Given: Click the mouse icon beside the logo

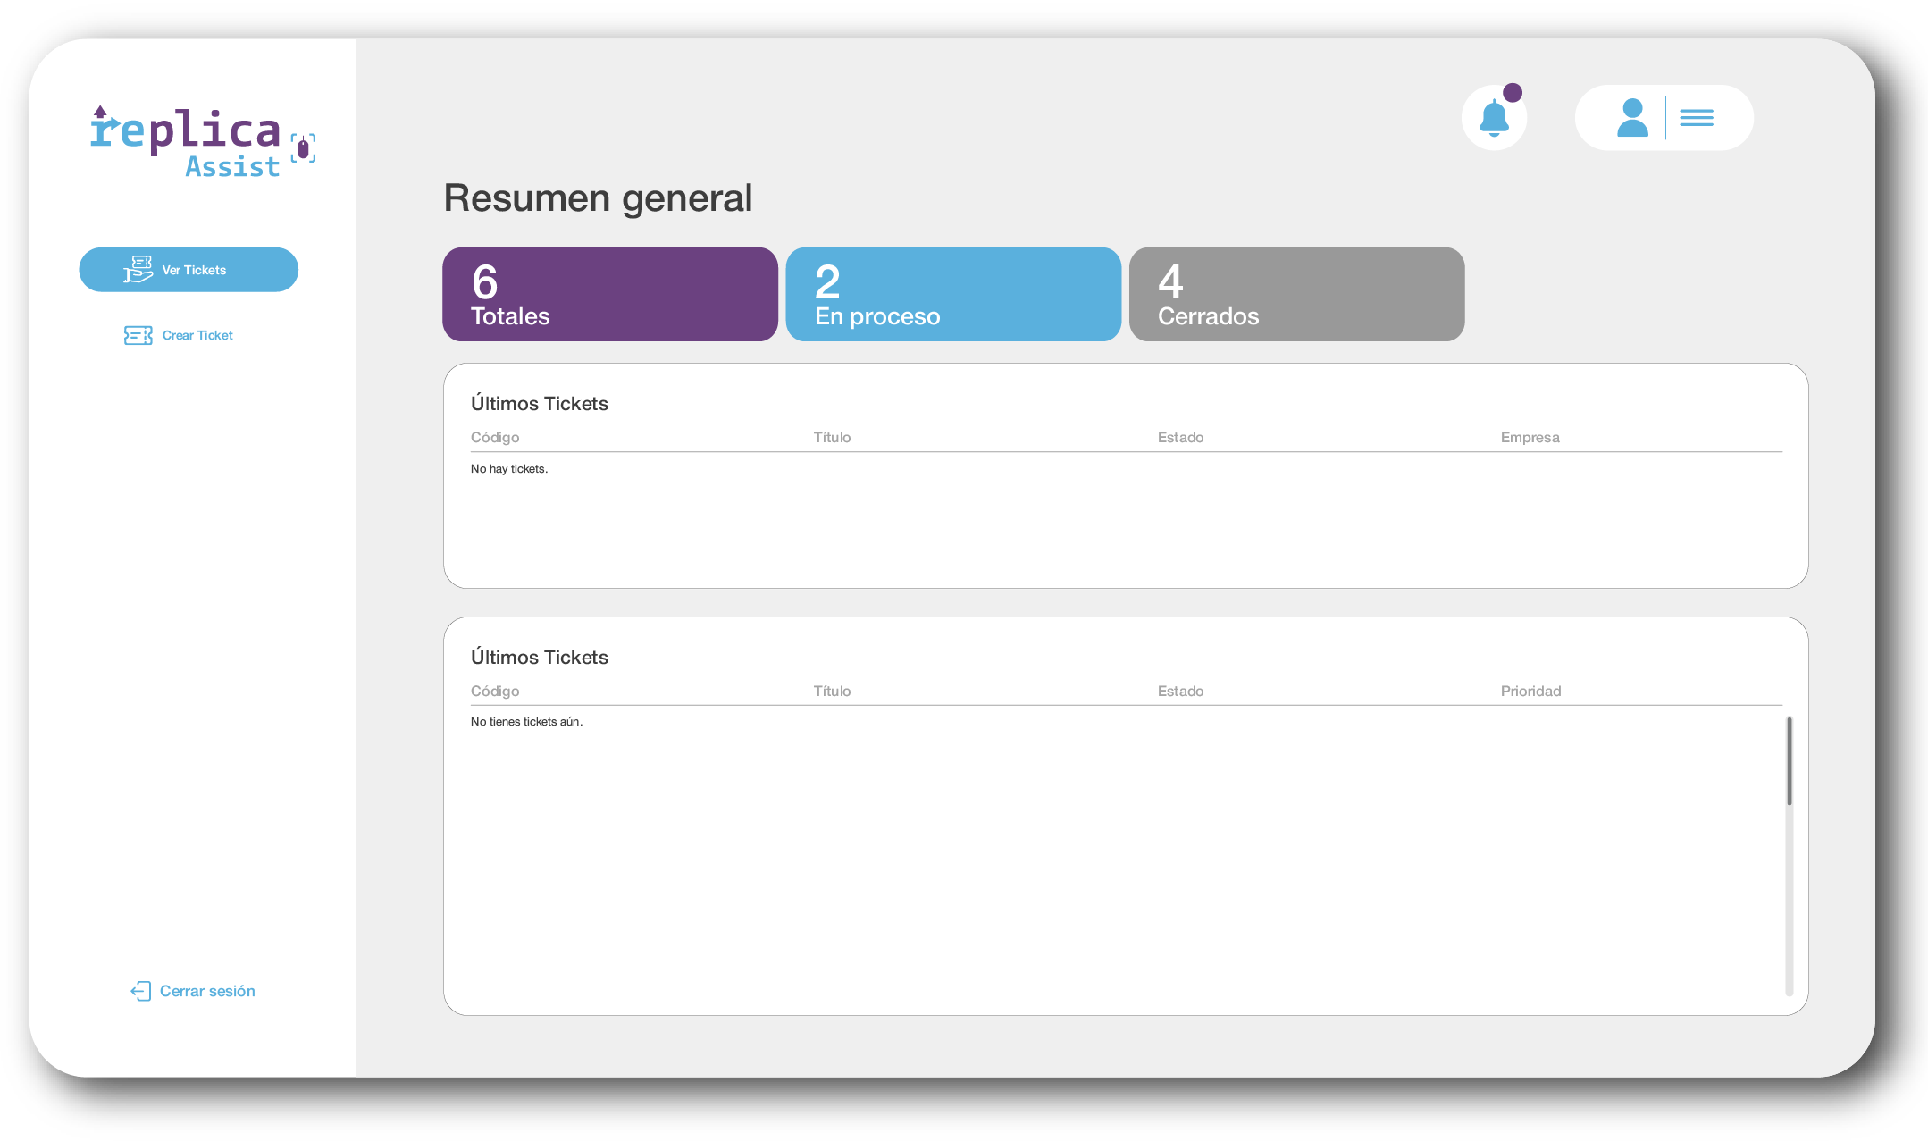Looking at the screenshot, I should click(304, 148).
